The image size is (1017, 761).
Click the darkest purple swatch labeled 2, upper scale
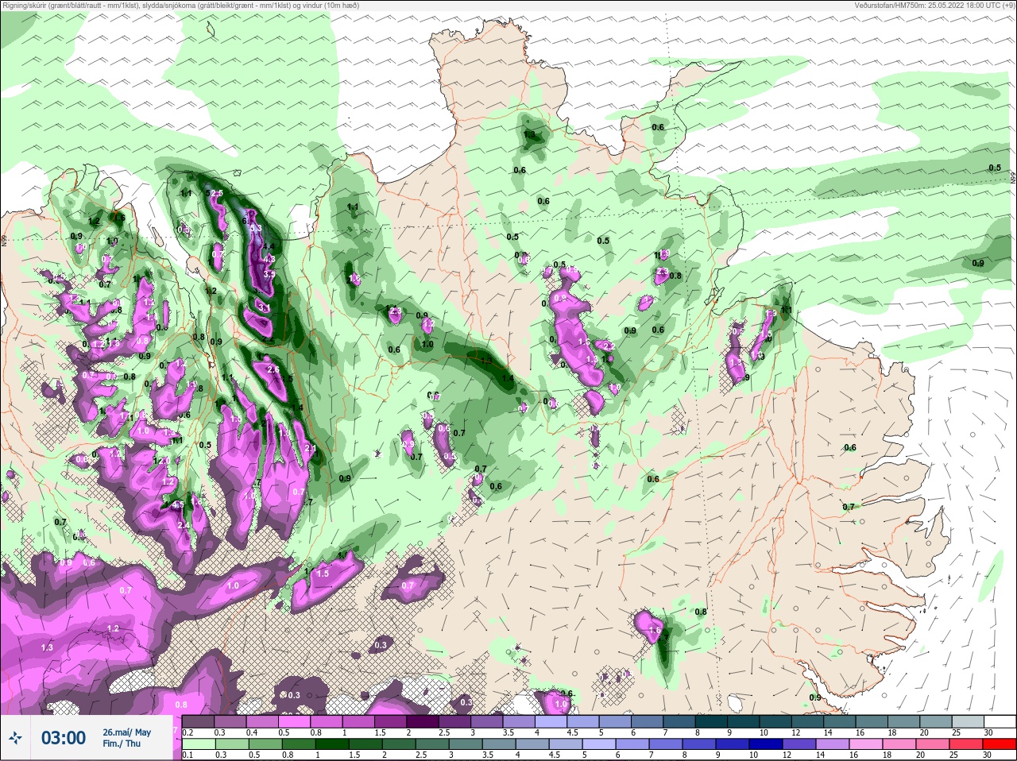click(423, 721)
